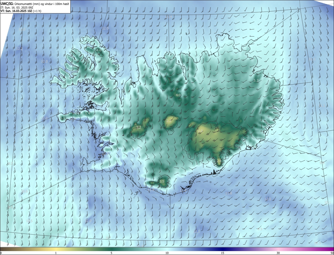Image resolution: width=334 pixels, height=255 pixels.
Task: Click the color scale tick label '5'
Action: click(111, 253)
